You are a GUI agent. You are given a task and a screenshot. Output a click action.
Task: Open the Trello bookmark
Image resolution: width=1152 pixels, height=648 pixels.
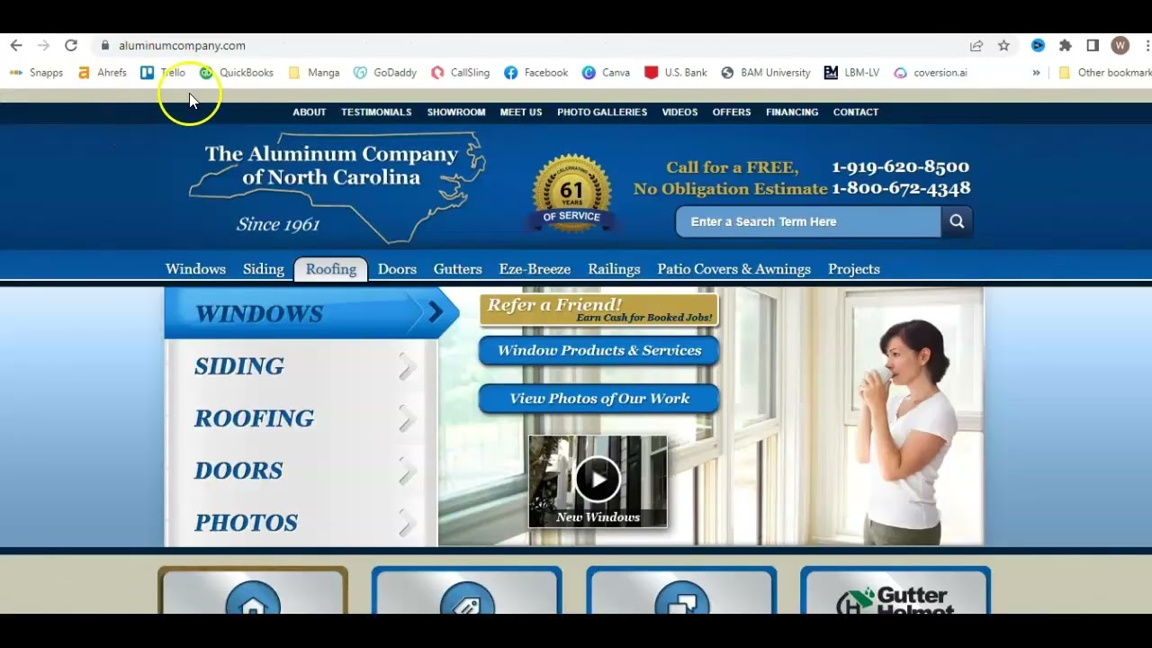[163, 72]
